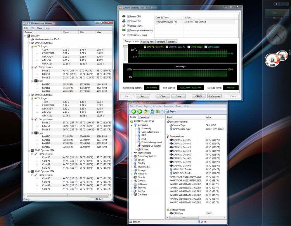Click the Operating System icon in EVEREST tree
Screen dimensions: 291x226
(x=135, y=156)
